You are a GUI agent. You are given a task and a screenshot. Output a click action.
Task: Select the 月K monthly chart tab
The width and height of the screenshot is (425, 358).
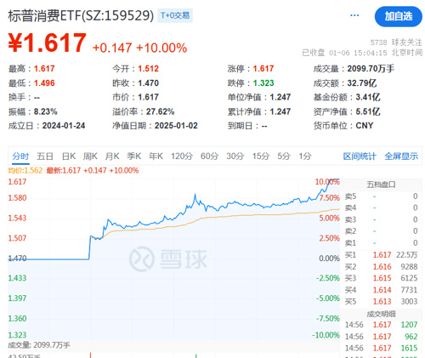click(112, 156)
